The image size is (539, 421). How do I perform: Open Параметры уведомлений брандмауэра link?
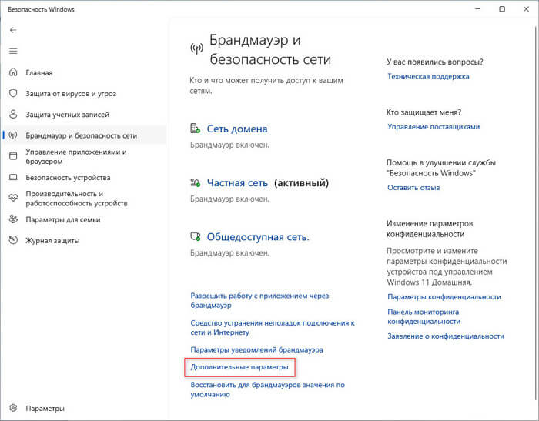256,349
